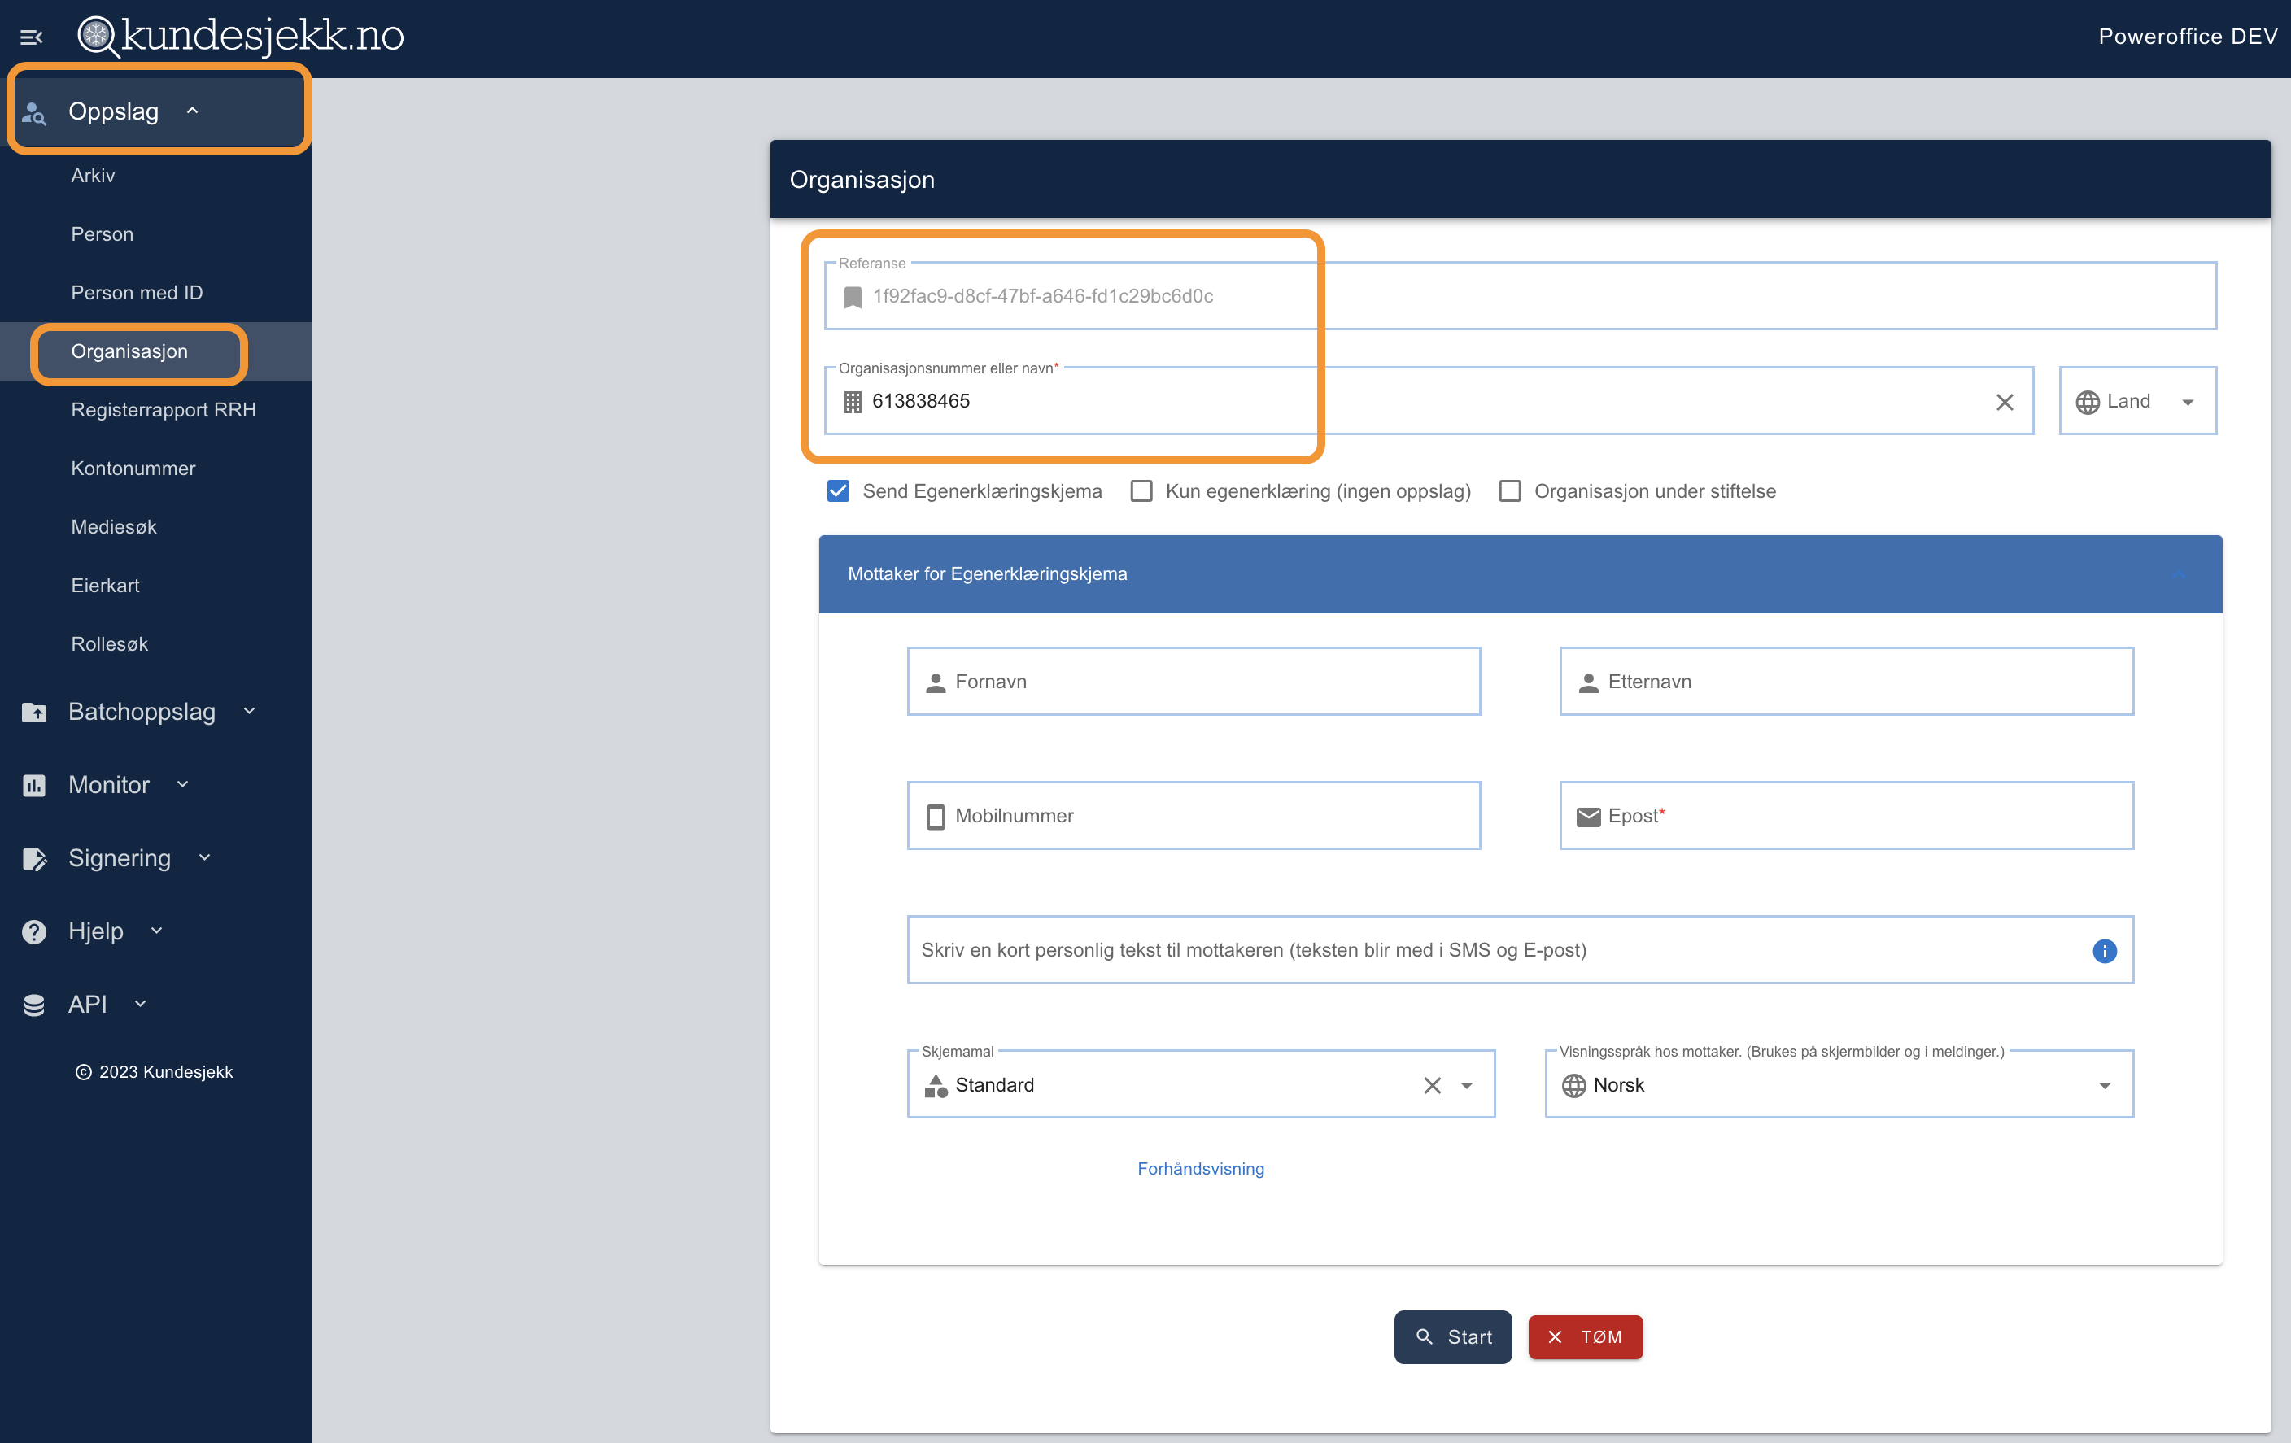Expand the API menu section
Screen dimensions: 2291x1443
tap(140, 1004)
